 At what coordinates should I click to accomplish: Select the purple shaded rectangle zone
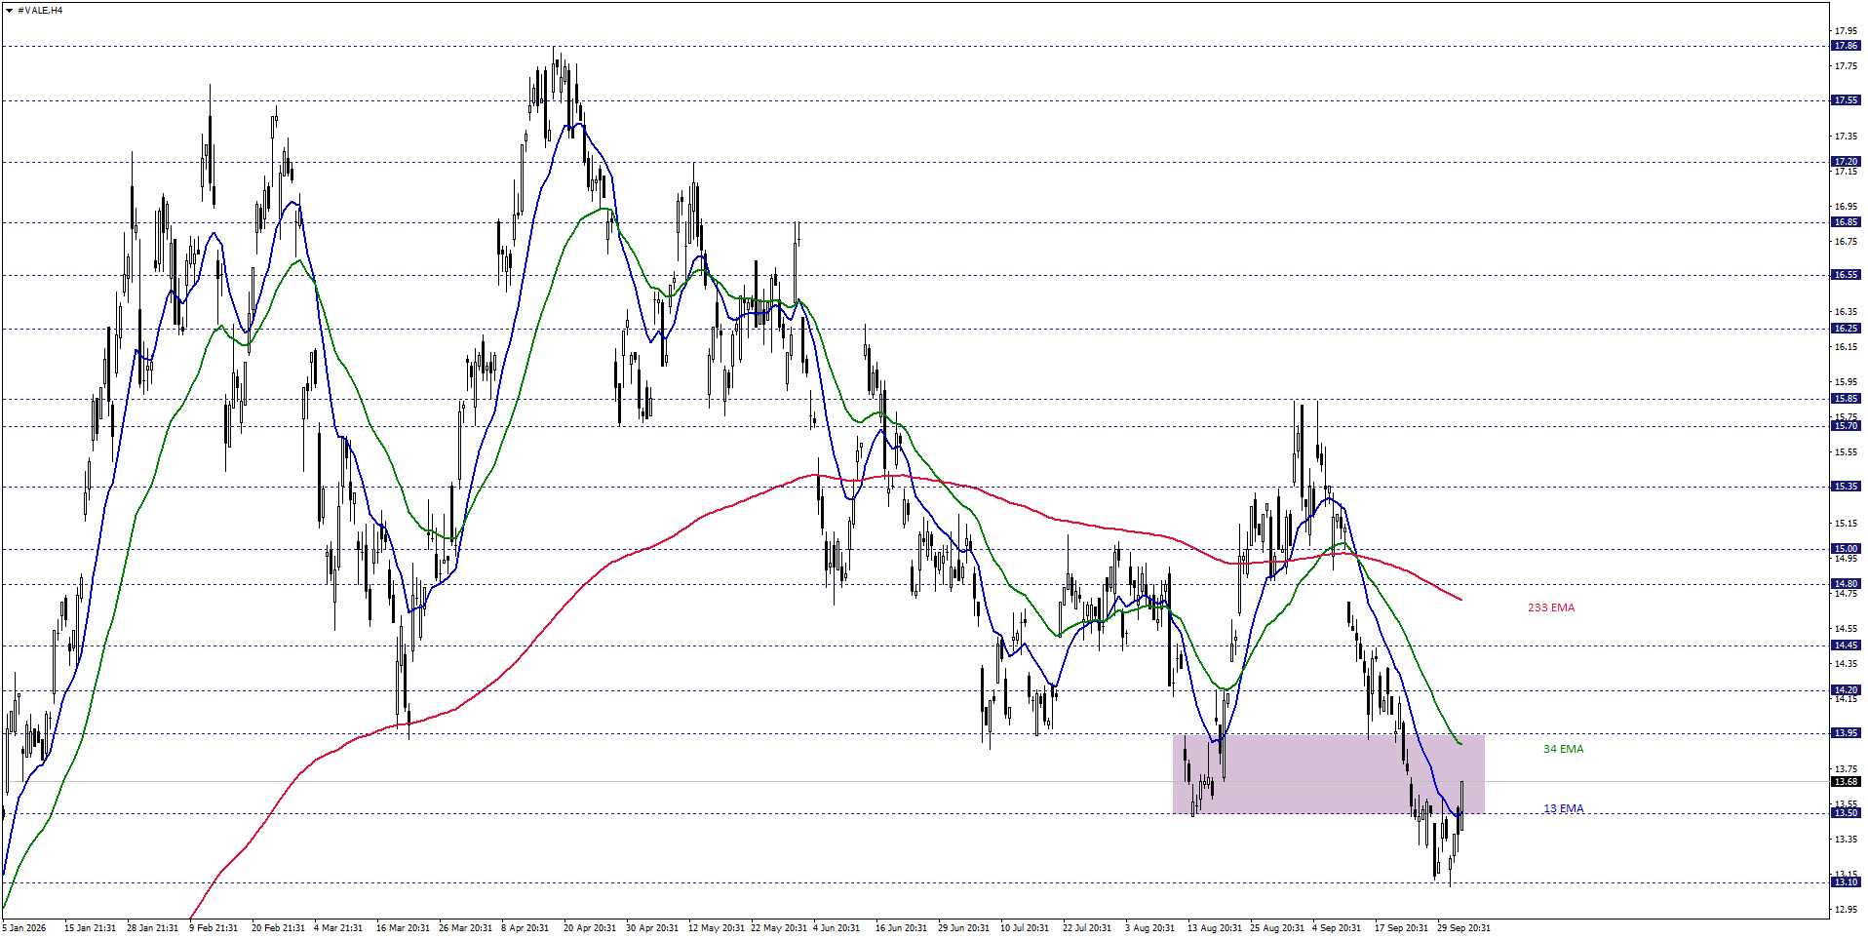click(1328, 774)
